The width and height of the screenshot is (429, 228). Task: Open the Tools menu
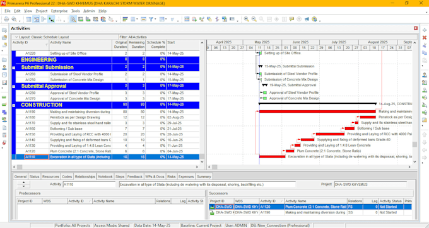point(76,11)
